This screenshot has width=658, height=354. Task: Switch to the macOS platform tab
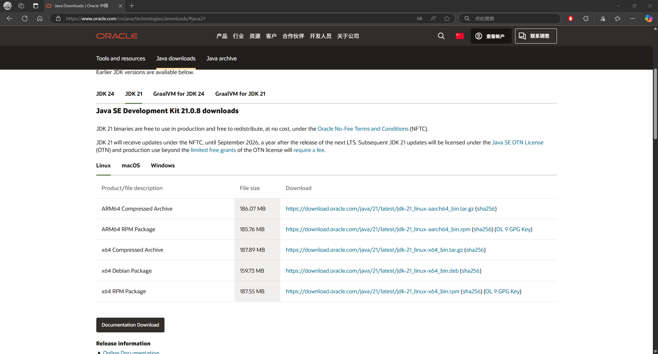point(131,166)
